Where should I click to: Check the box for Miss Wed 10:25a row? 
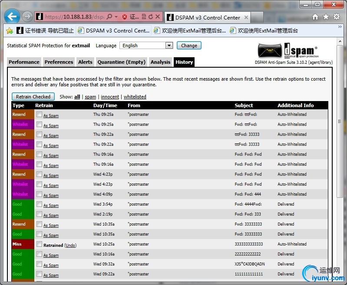(39, 244)
